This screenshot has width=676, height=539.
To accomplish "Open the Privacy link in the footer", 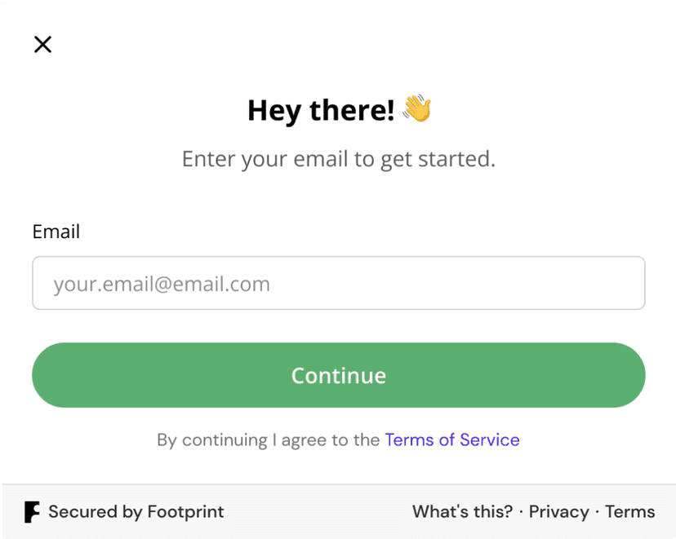I will click(x=558, y=512).
